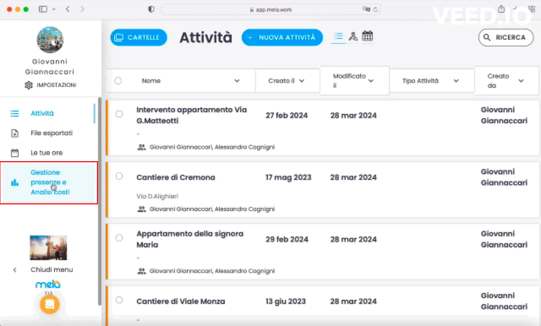Click the Safari sidebar toggle icon
The height and width of the screenshot is (326, 541).
(43, 9)
